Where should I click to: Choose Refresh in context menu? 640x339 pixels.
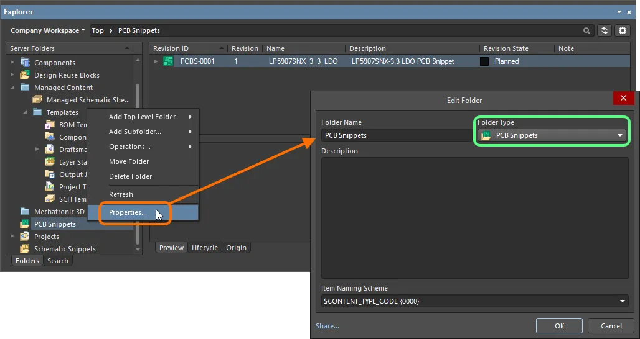click(x=143, y=194)
